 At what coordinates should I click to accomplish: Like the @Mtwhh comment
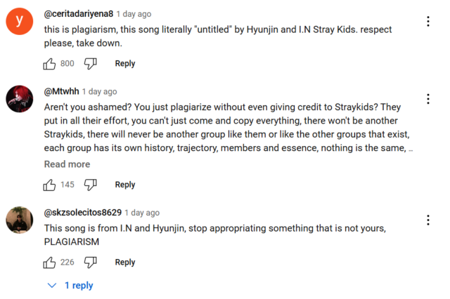(50, 185)
